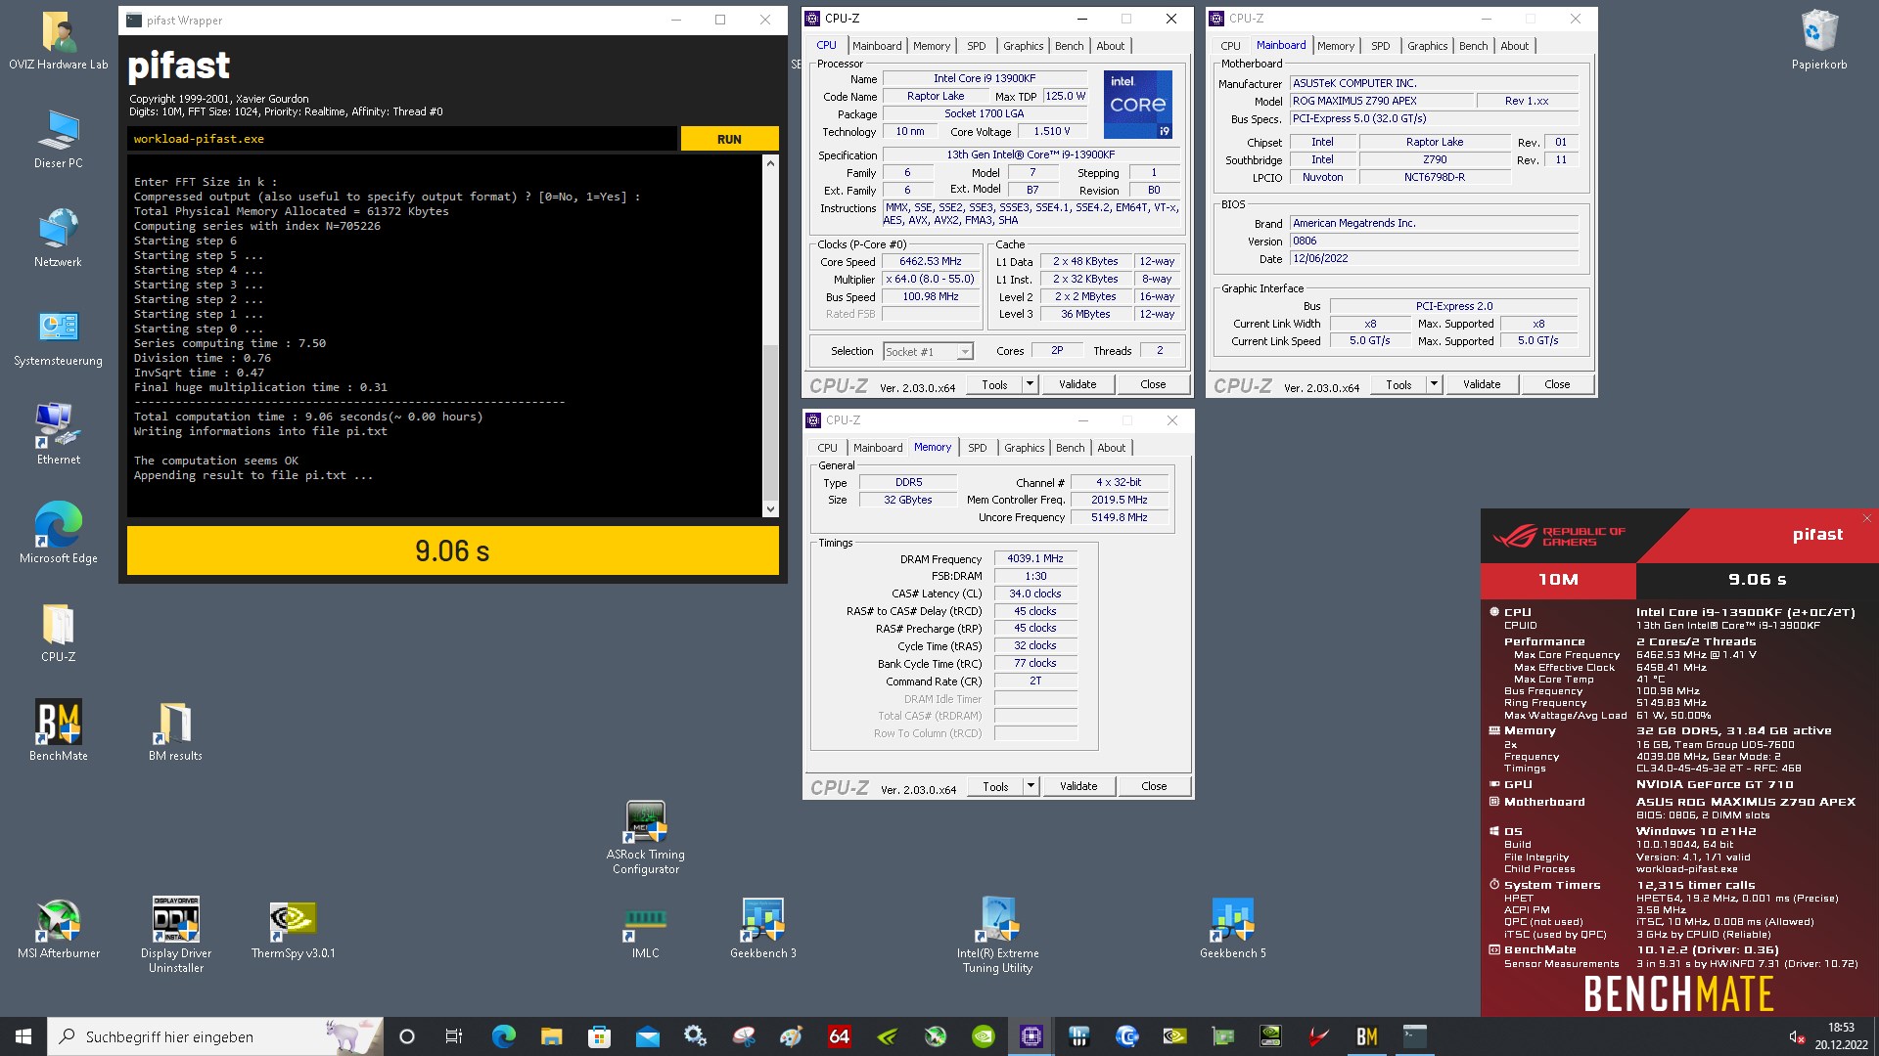Click the muted speaker tray icon
This screenshot has width=1879, height=1056.
point(1797,1036)
